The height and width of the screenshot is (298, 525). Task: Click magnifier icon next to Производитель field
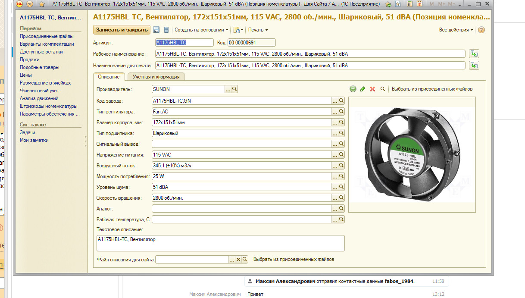[x=235, y=89]
